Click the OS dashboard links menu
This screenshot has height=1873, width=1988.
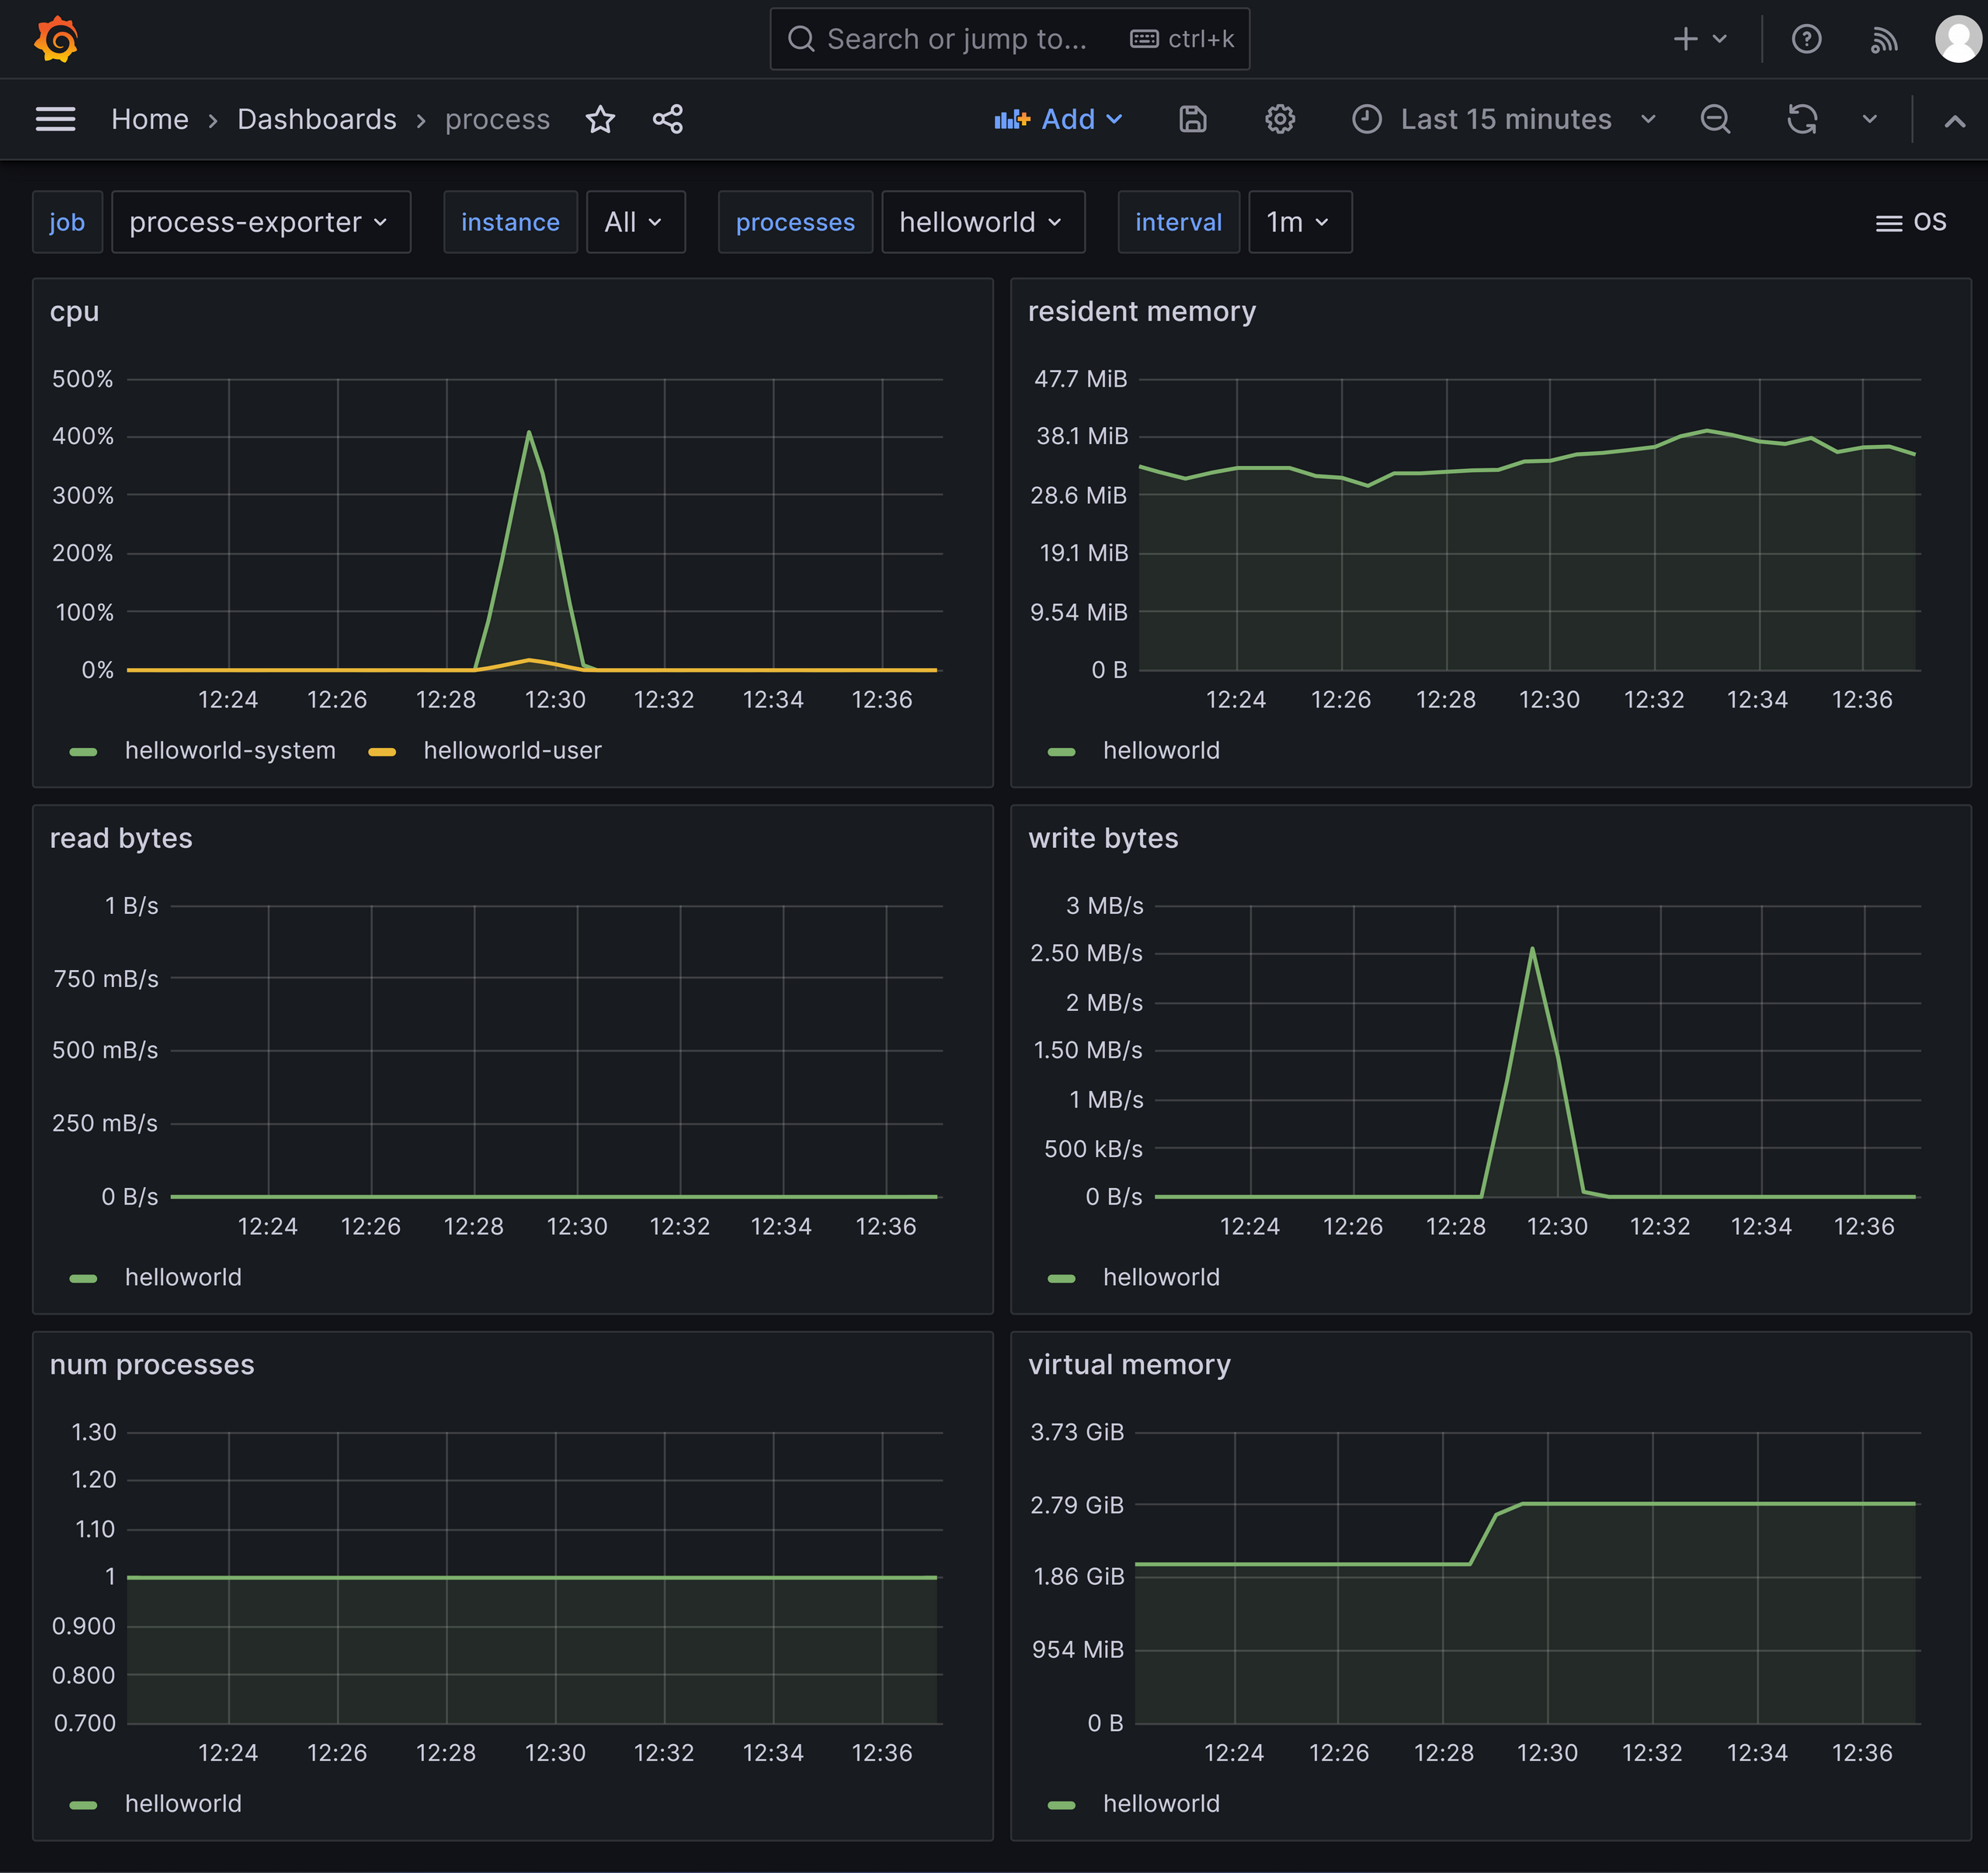click(x=1911, y=222)
